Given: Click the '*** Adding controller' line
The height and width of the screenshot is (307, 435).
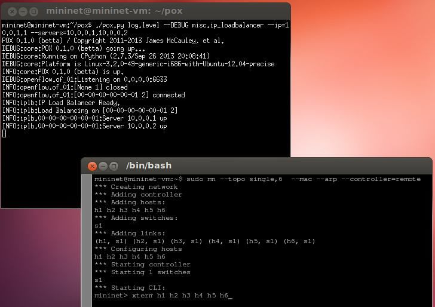Looking at the screenshot, I should [138, 194].
